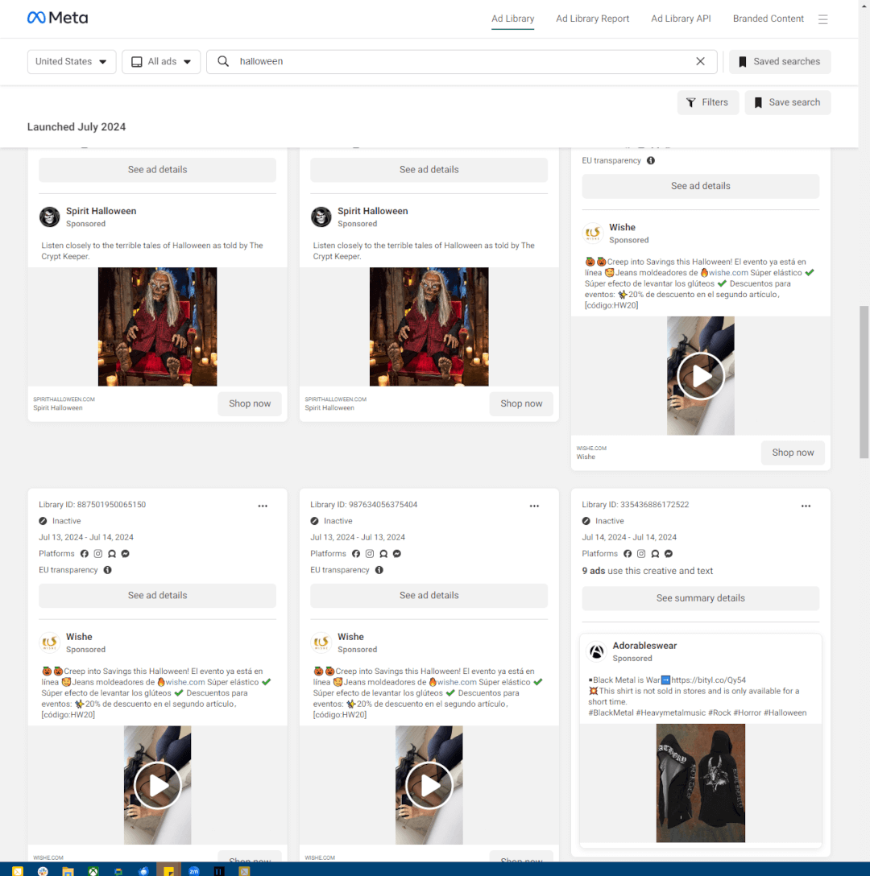Open wishe.com link in ad 887501950065150
This screenshot has width=870, height=876.
tap(185, 682)
